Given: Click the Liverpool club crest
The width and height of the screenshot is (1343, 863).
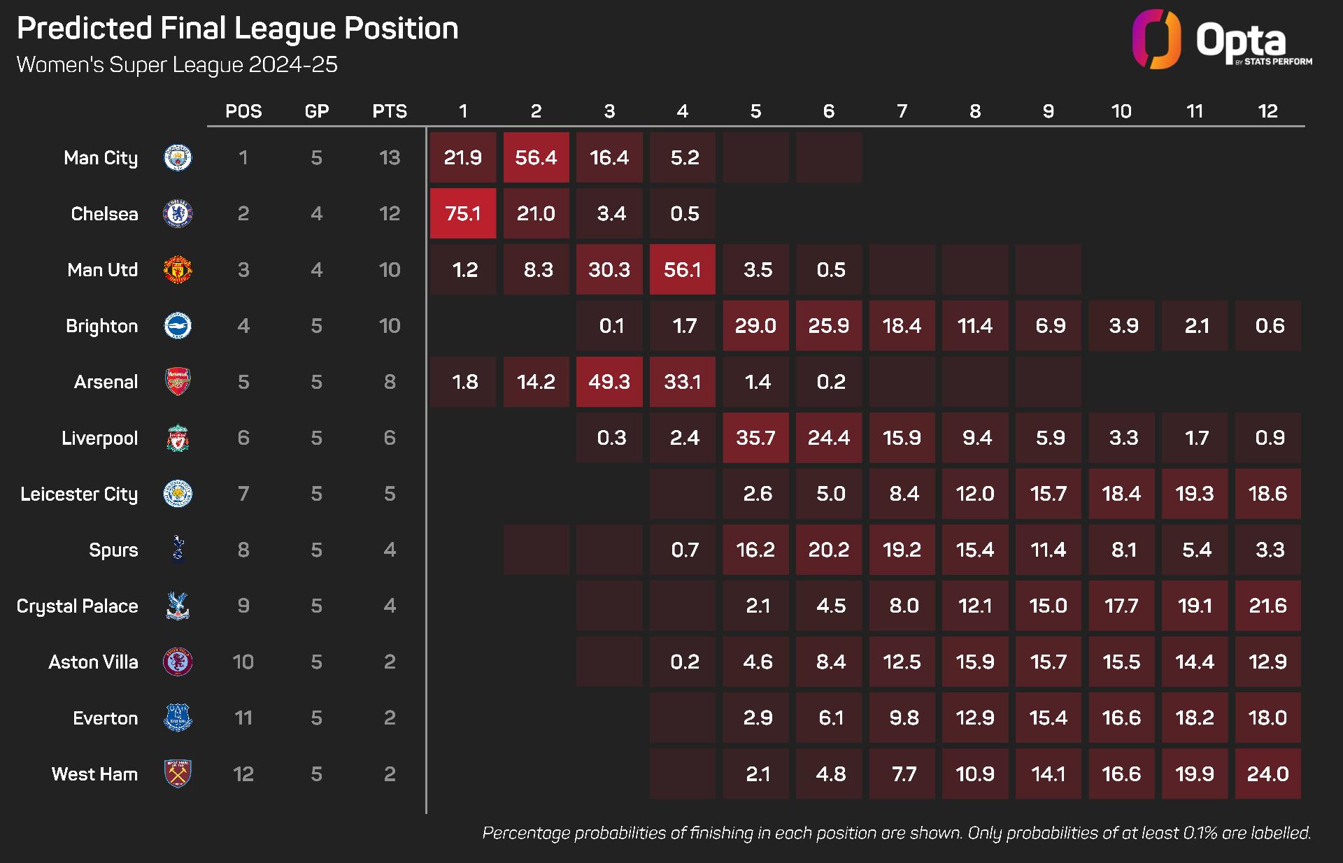Looking at the screenshot, I should tap(178, 438).
